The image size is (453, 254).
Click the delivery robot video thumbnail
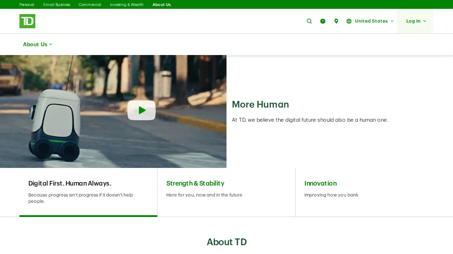[113, 111]
